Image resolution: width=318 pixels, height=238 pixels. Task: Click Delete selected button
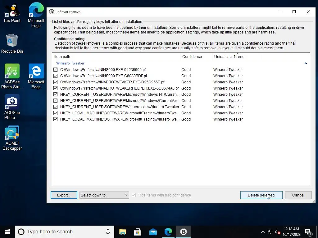261,195
